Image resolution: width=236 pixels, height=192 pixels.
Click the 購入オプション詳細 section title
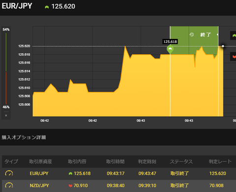24,137
